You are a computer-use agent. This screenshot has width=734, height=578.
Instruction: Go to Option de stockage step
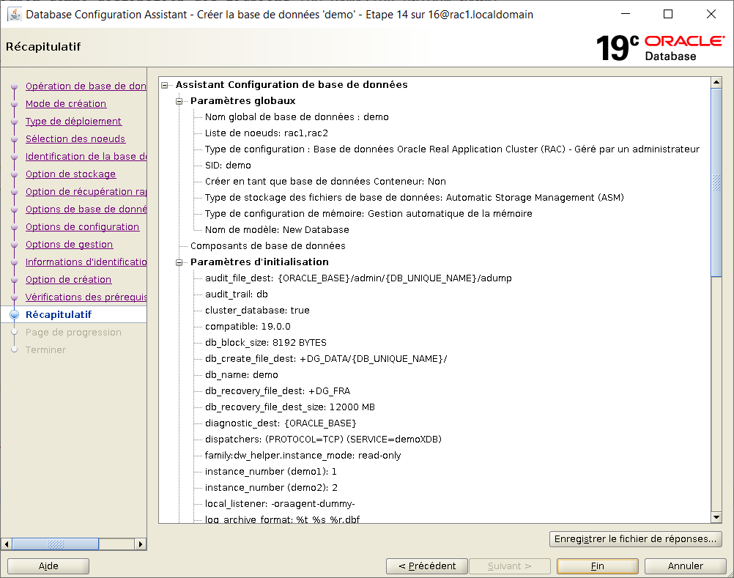coord(70,174)
